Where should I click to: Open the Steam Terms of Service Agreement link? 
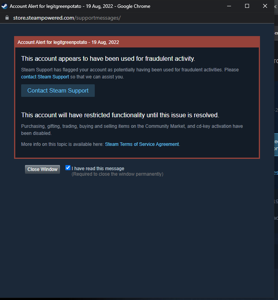(142, 144)
